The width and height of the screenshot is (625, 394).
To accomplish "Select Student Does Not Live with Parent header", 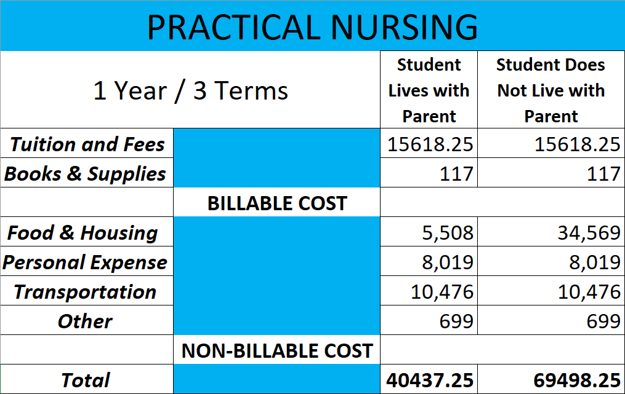I will click(551, 90).
